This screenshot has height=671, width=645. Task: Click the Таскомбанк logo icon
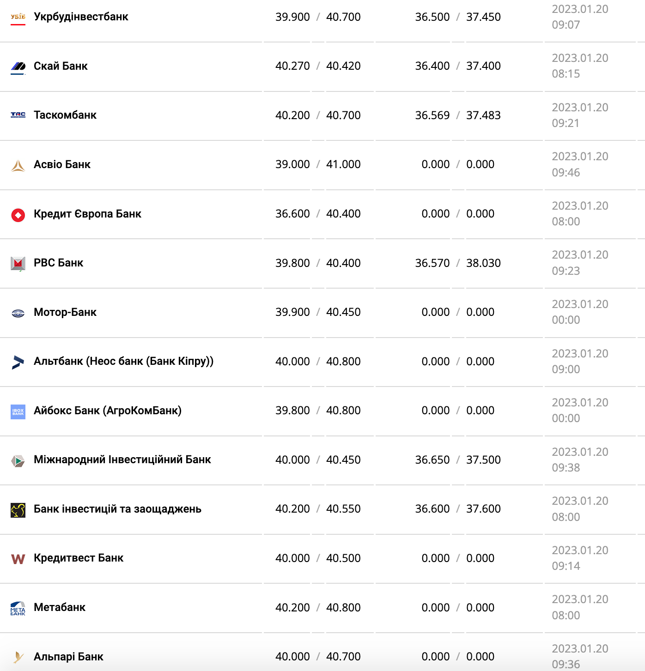coord(18,115)
